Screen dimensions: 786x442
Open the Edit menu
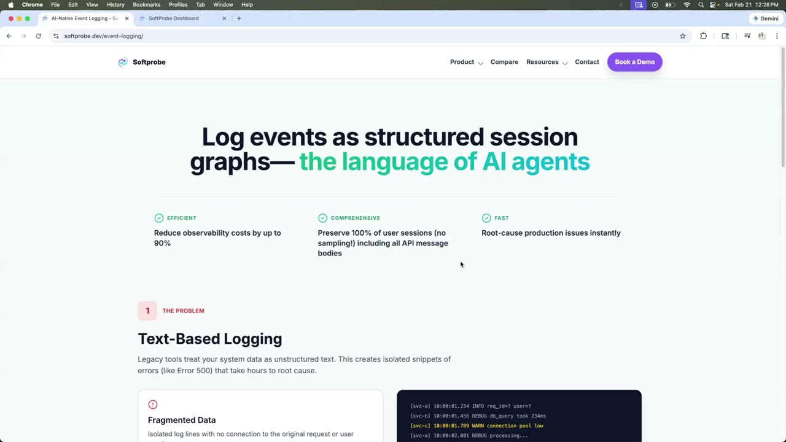click(x=73, y=4)
